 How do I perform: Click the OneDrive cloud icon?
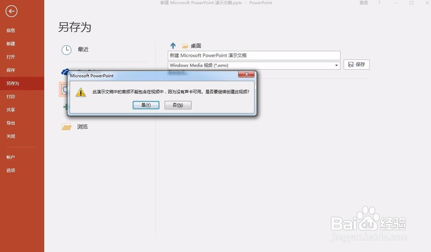click(65, 72)
